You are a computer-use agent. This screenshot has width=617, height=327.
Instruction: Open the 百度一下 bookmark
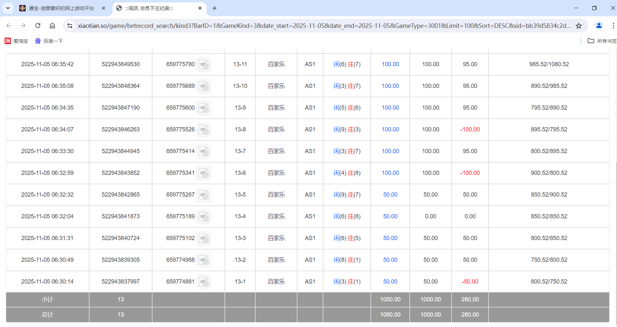(x=49, y=41)
